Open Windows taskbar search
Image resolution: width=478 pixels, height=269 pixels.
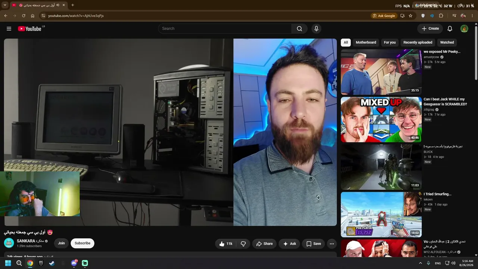[x=19, y=263]
